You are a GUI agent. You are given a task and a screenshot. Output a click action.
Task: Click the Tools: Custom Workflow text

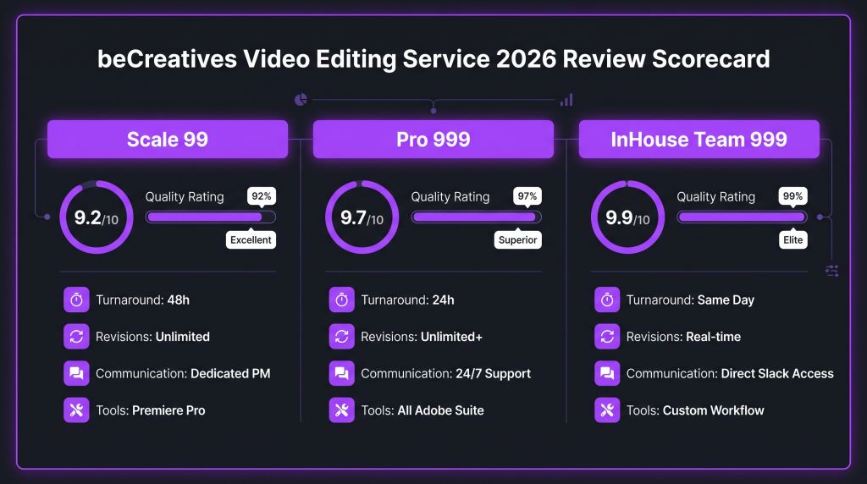pyautogui.click(x=695, y=410)
